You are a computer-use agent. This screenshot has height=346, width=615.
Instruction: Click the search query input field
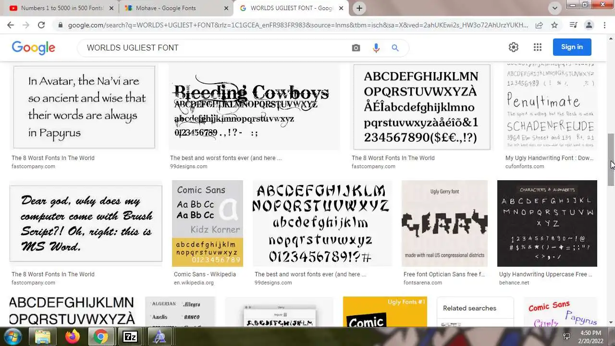click(x=215, y=48)
